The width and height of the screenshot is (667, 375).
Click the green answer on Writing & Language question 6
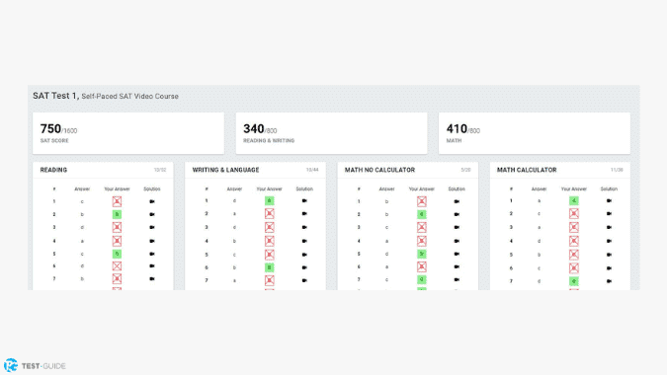269,267
